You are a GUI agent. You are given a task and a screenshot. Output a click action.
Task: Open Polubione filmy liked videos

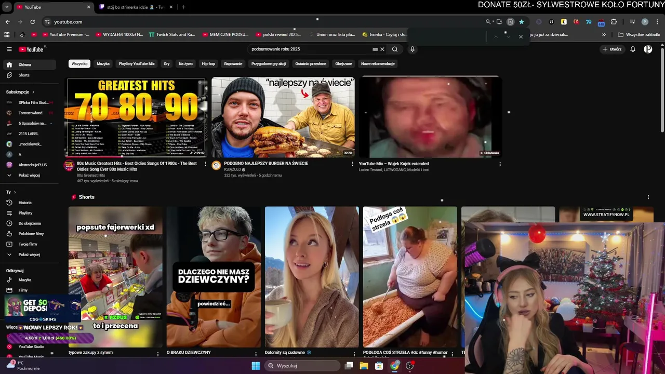pos(31,234)
